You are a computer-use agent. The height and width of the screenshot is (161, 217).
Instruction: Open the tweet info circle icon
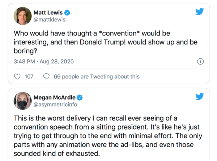pos(200,62)
